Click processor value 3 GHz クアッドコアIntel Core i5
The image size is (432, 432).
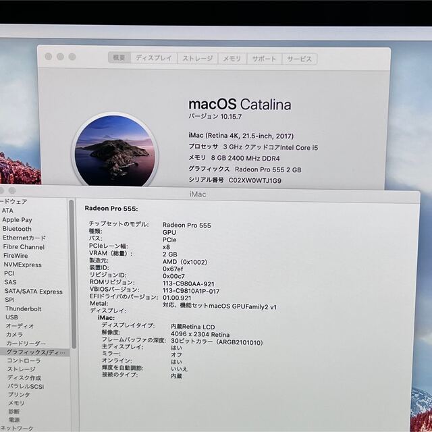tap(271, 147)
